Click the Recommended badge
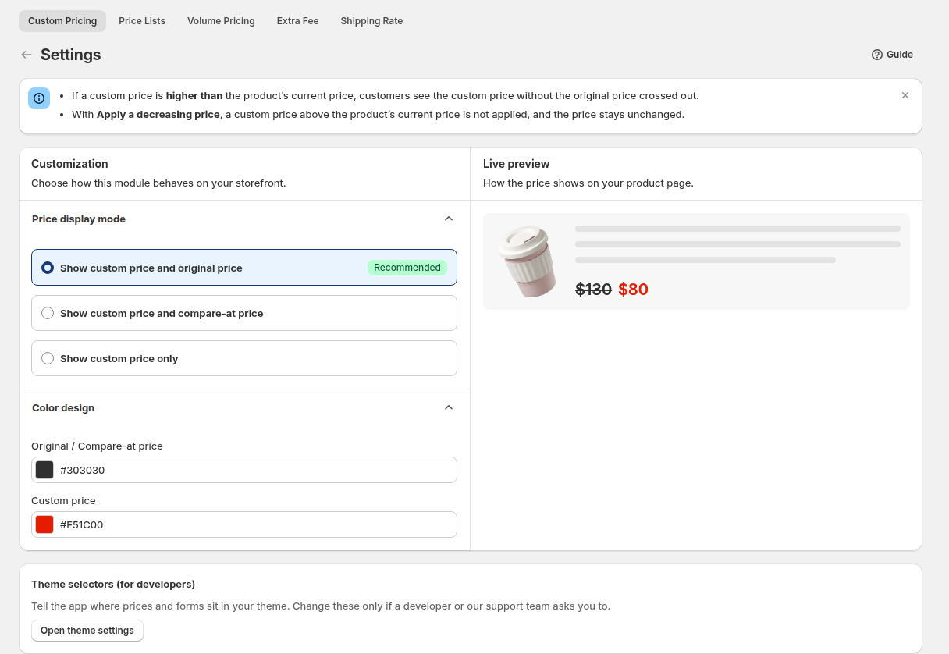Screen dimensions: 949x654 click(407, 268)
